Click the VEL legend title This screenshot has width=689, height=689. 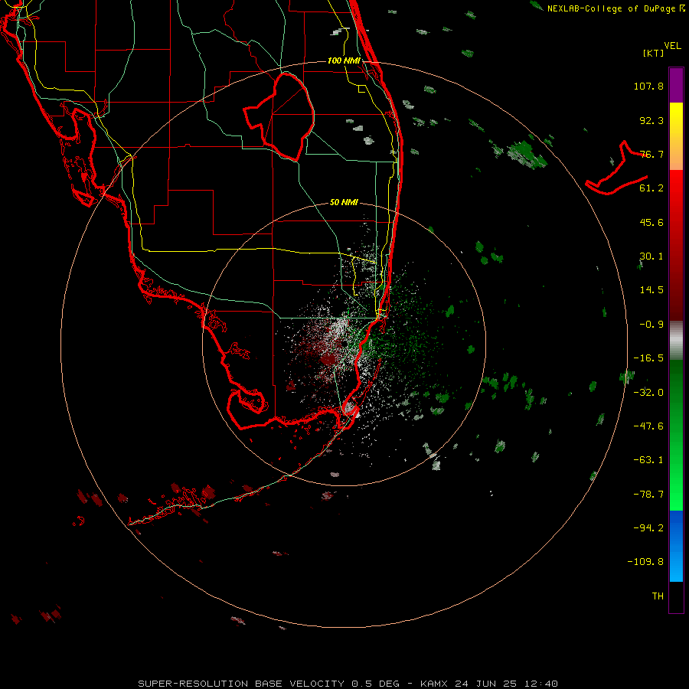(672, 45)
